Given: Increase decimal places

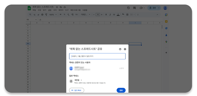Looking at the screenshot, I should (x=72, y=15).
